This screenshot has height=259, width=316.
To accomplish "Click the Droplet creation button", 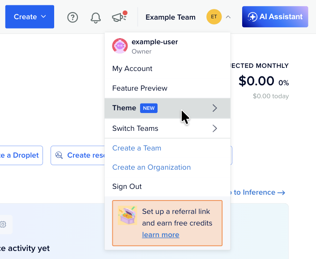I will [21, 155].
